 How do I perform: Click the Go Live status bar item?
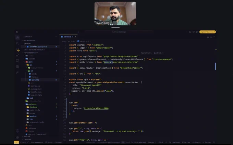(186, 142)
